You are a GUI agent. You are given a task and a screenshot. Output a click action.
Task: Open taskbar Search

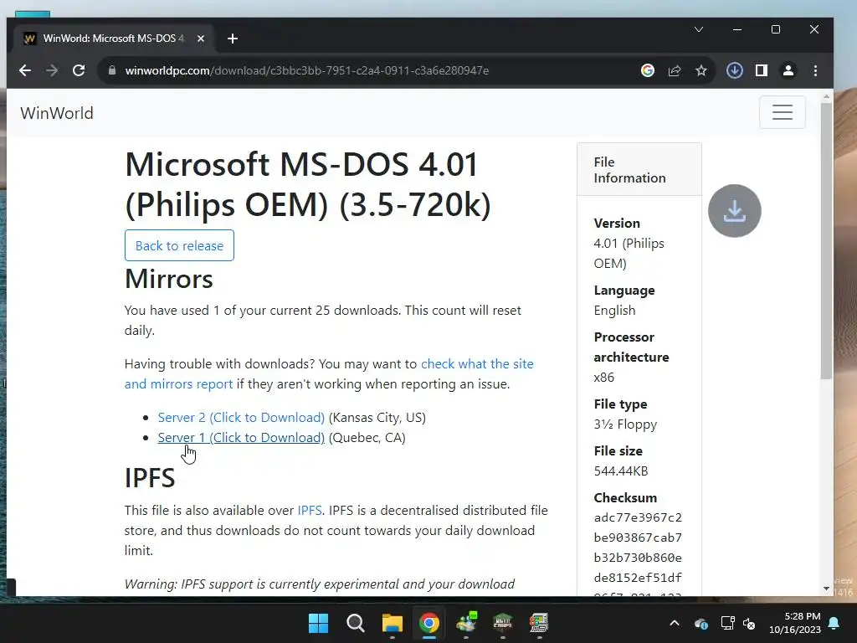[x=355, y=623]
